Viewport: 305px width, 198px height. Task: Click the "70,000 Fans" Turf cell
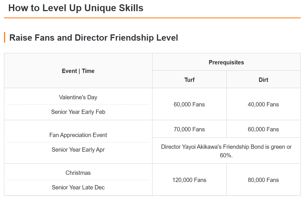[x=189, y=129]
